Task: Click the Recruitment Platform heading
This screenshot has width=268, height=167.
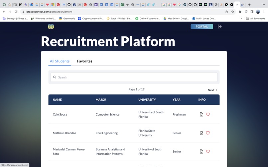Action: (x=108, y=41)
